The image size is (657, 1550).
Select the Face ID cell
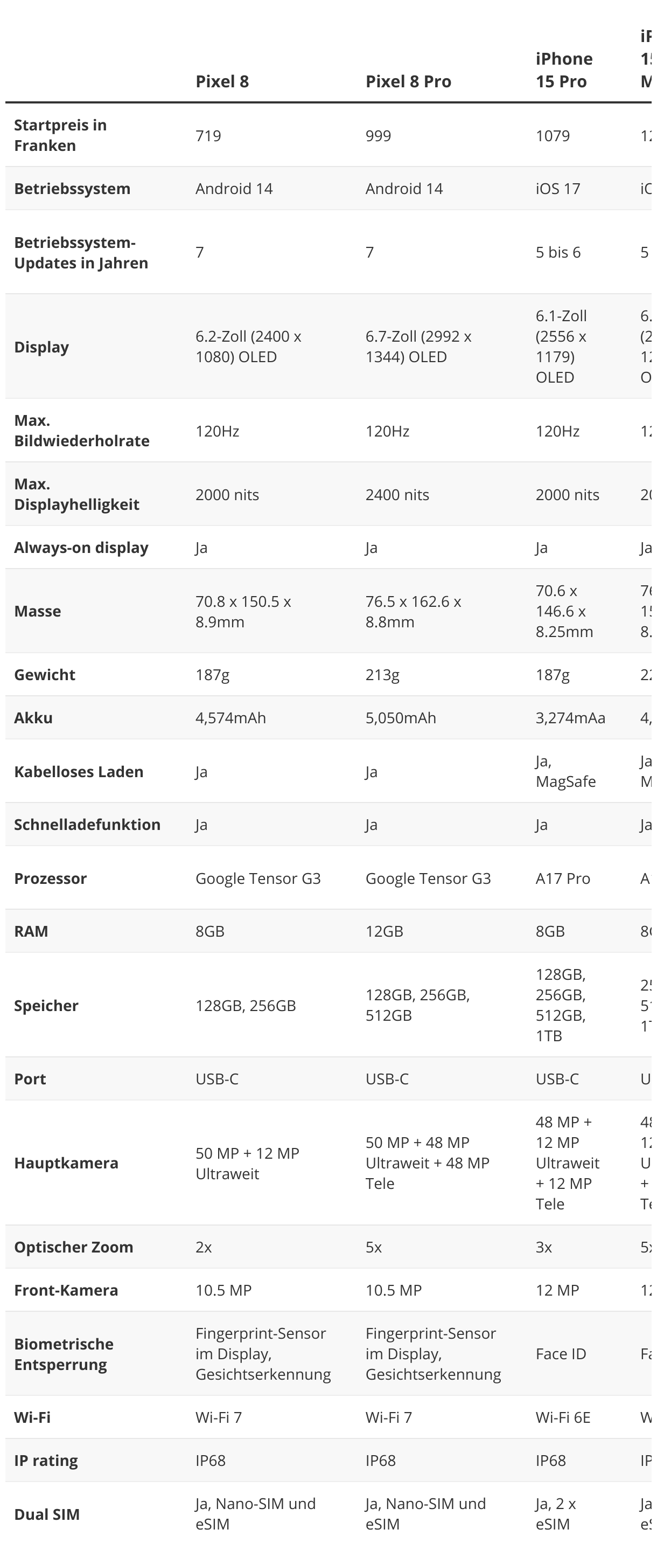[x=560, y=1354]
